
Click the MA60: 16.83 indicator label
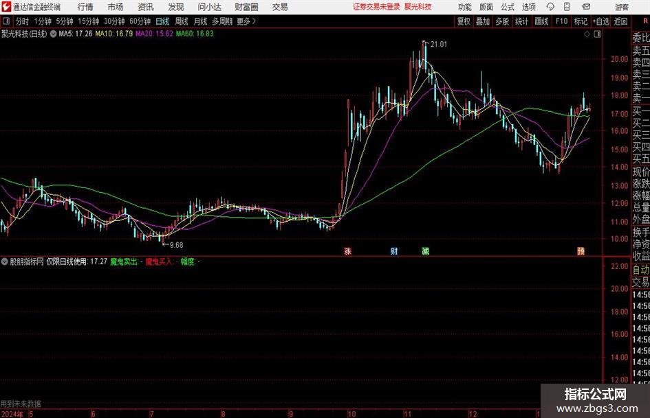195,34
